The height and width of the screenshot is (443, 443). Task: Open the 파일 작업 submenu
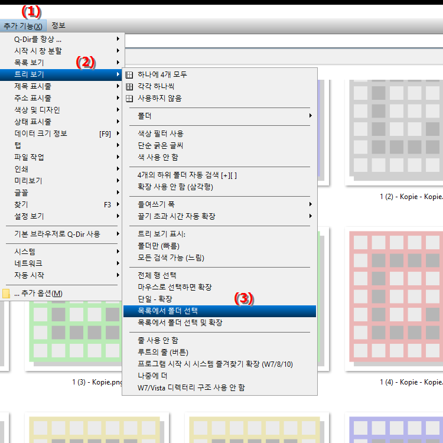point(61,157)
